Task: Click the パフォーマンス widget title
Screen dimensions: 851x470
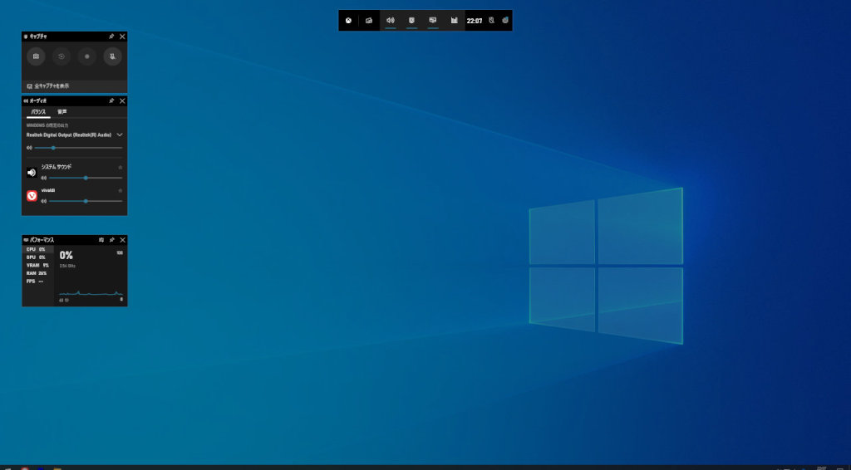Action: (x=42, y=240)
